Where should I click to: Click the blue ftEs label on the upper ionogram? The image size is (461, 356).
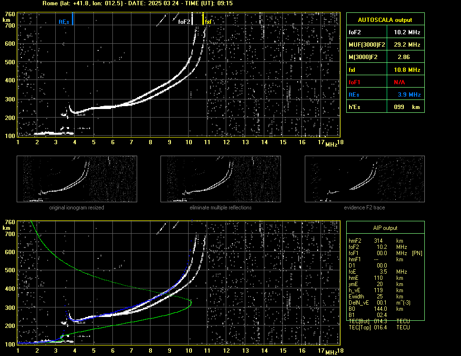[x=64, y=22]
